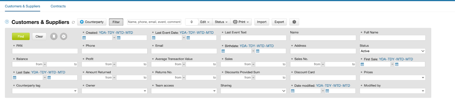This screenshot has height=102, width=455.
Task: Select the Customers & Suppliers tab
Action: [22, 6]
